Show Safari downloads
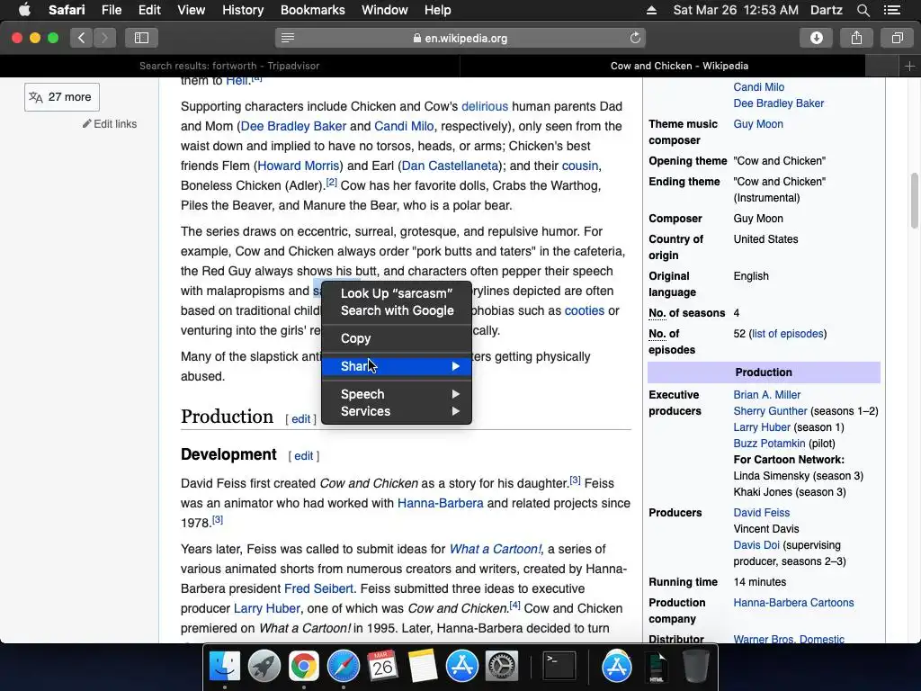 pyautogui.click(x=817, y=38)
